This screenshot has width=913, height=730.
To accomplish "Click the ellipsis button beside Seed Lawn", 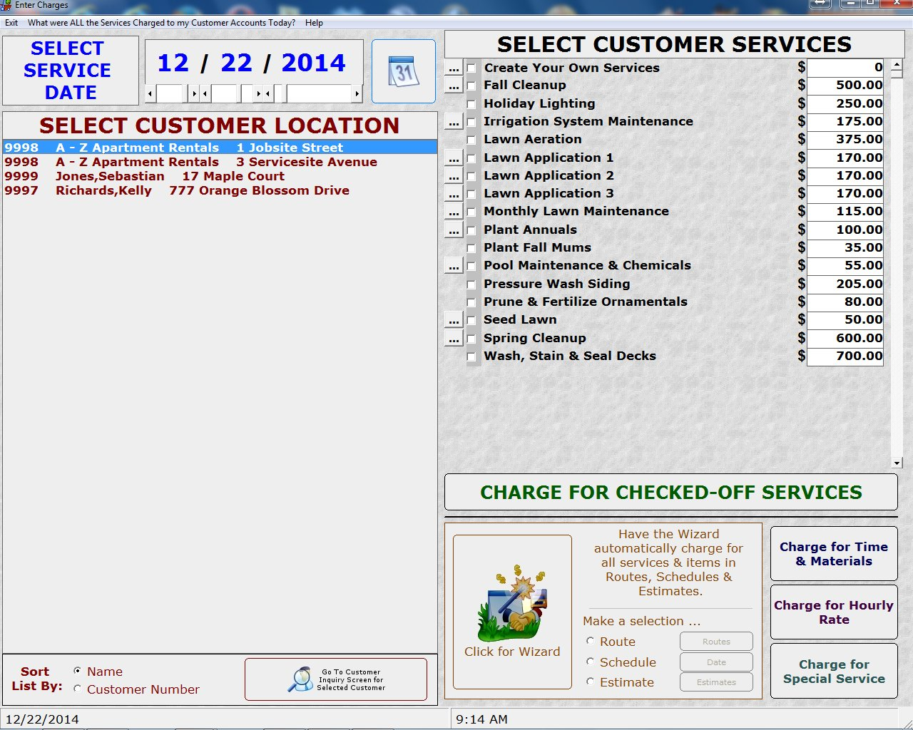I will (x=454, y=320).
